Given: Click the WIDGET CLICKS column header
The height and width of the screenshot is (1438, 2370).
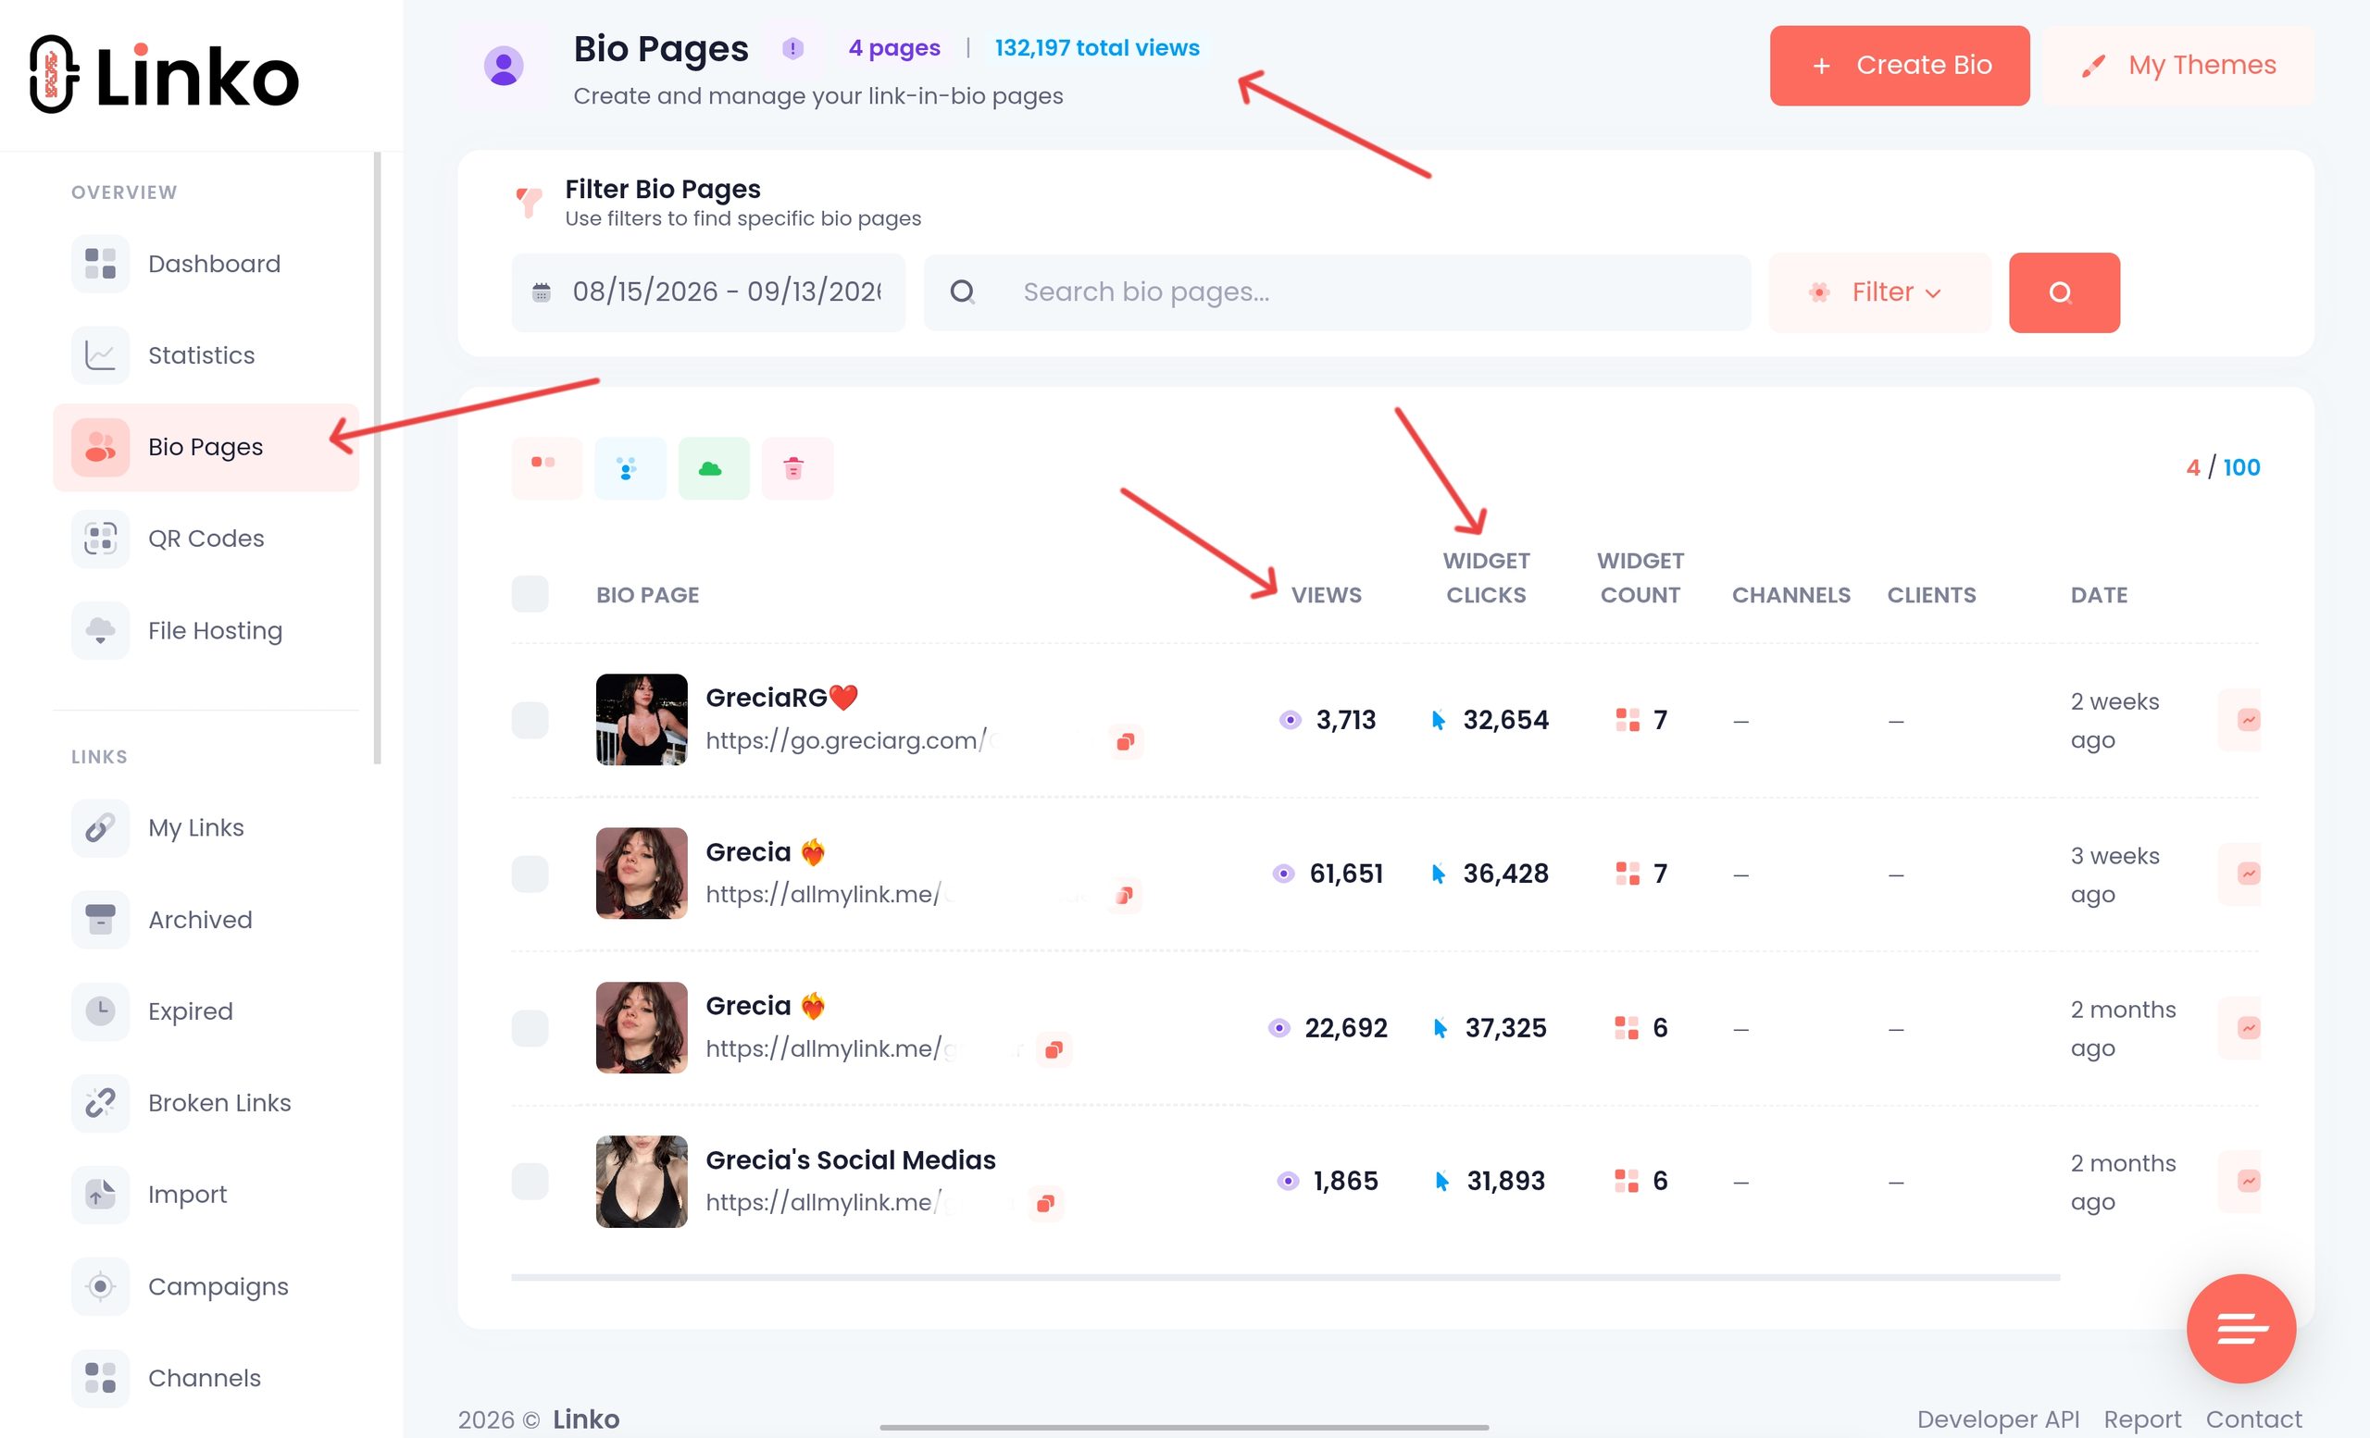Looking at the screenshot, I should (x=1486, y=577).
